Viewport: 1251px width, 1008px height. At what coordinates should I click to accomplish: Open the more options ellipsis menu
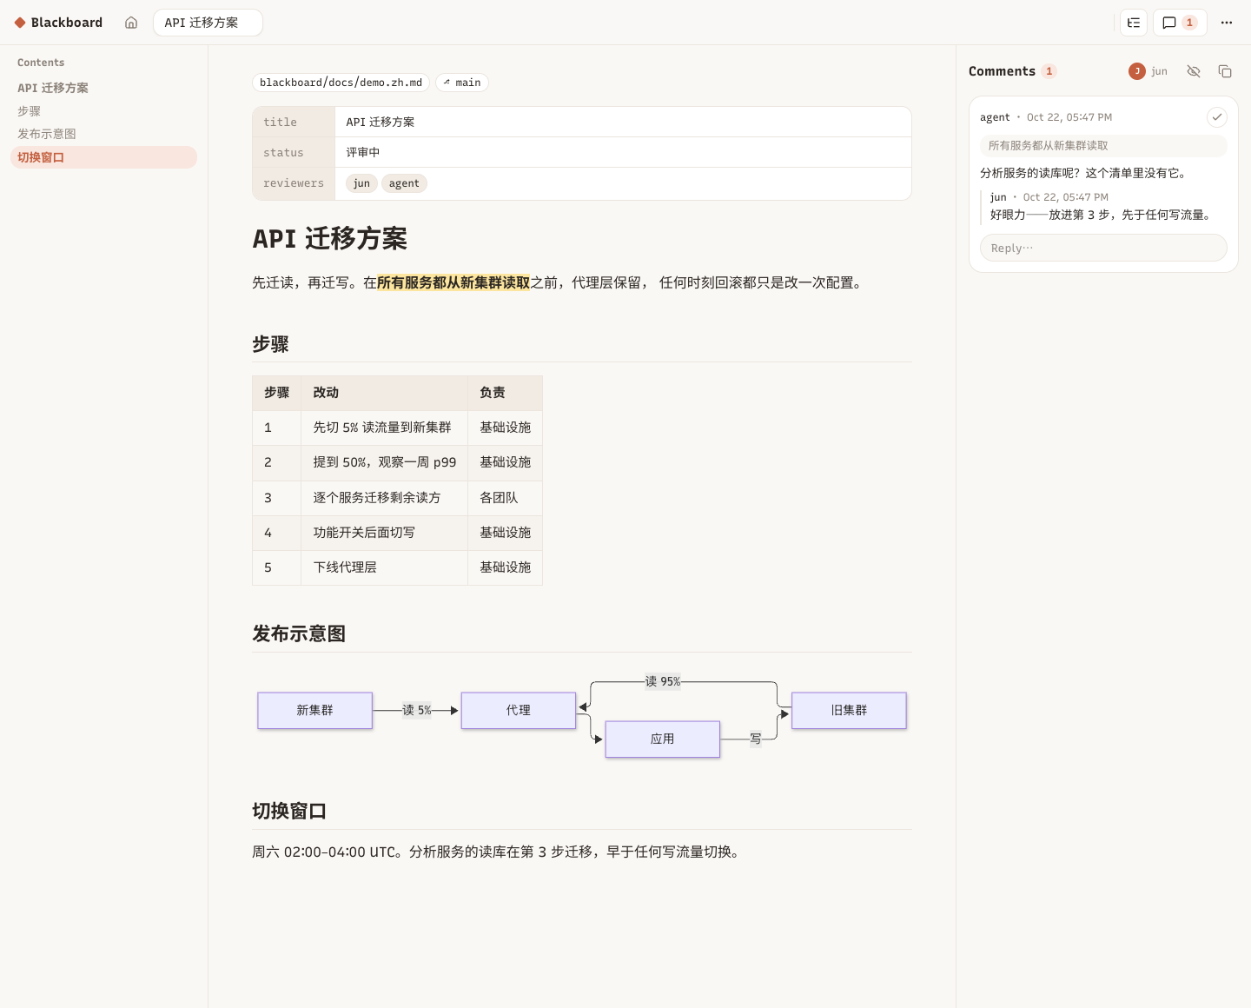click(1227, 23)
